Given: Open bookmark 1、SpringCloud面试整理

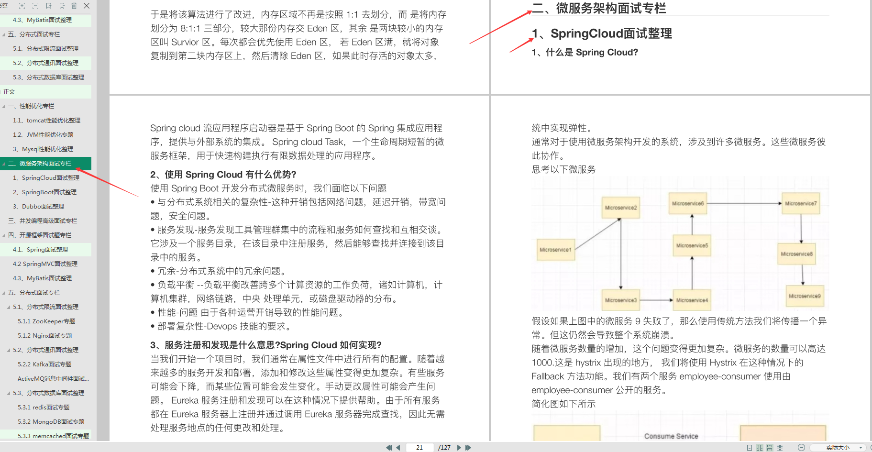Looking at the screenshot, I should (x=45, y=178).
